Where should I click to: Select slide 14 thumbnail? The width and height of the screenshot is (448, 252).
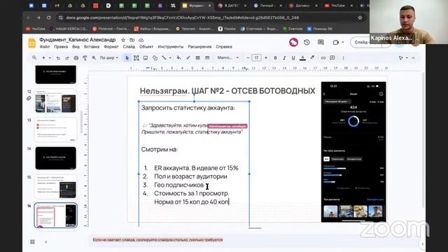pyautogui.click(x=56, y=158)
